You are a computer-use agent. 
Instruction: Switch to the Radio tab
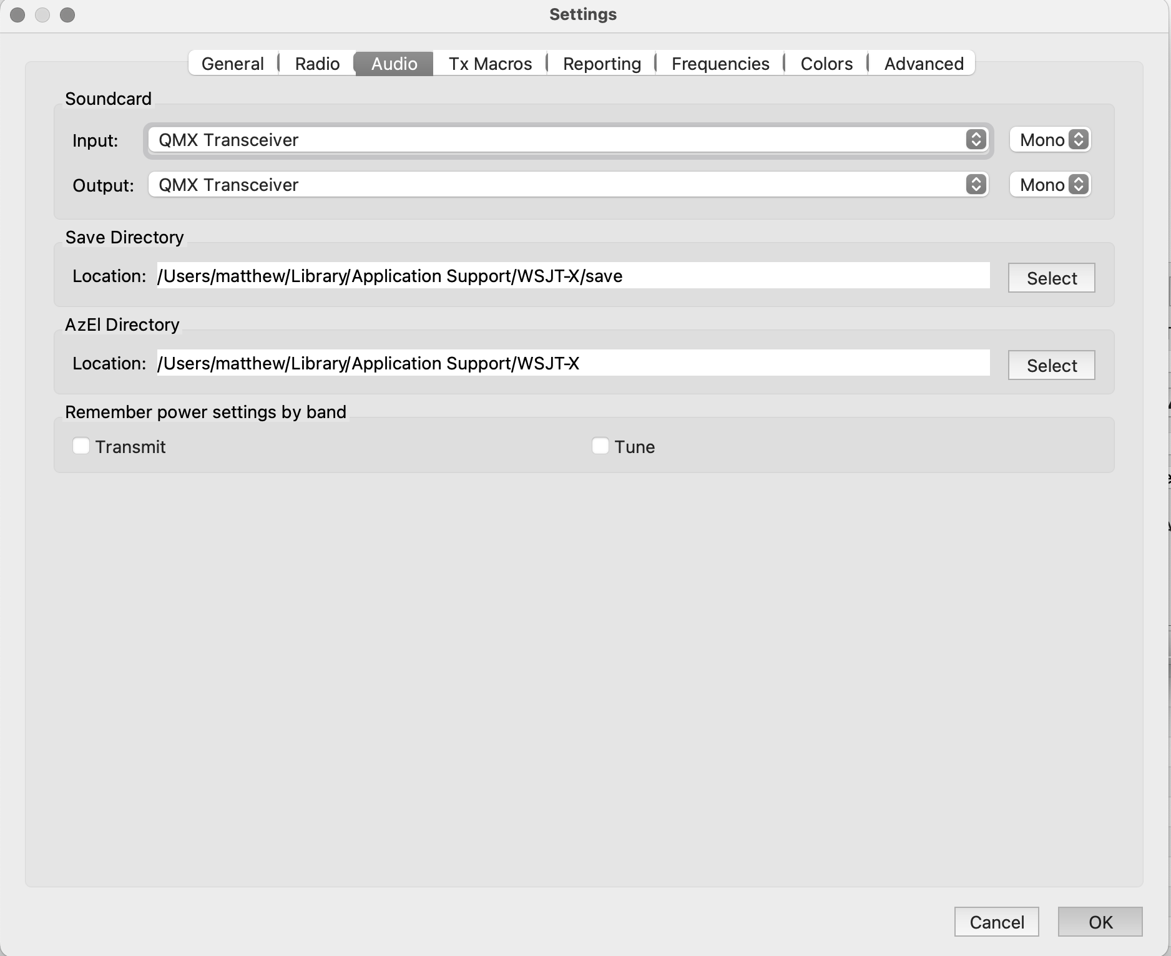click(317, 64)
